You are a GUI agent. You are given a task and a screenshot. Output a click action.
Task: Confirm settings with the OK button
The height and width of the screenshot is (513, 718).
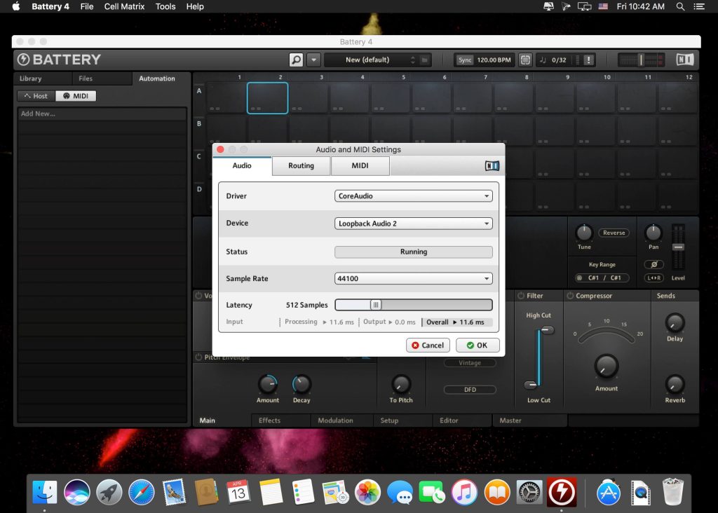tap(477, 345)
